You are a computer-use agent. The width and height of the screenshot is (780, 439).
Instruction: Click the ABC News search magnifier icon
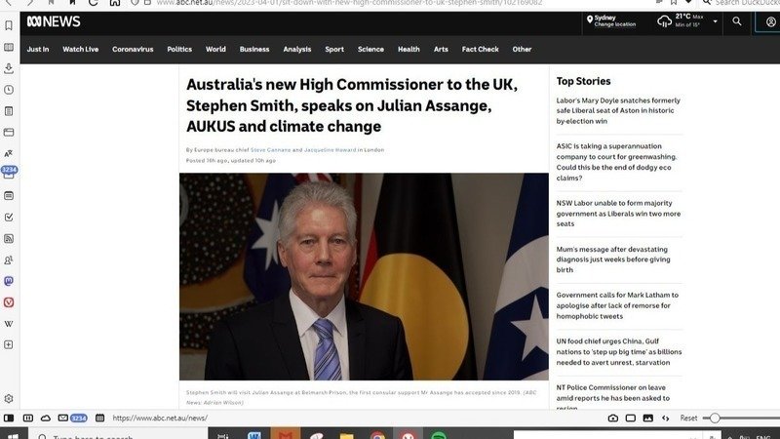(736, 20)
